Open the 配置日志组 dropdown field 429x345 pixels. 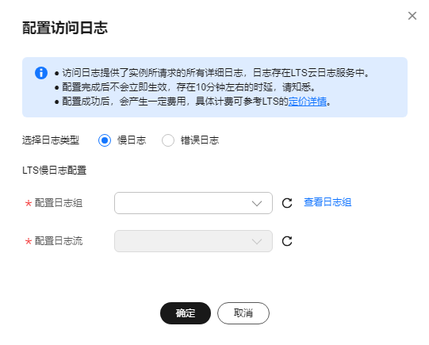coord(193,203)
